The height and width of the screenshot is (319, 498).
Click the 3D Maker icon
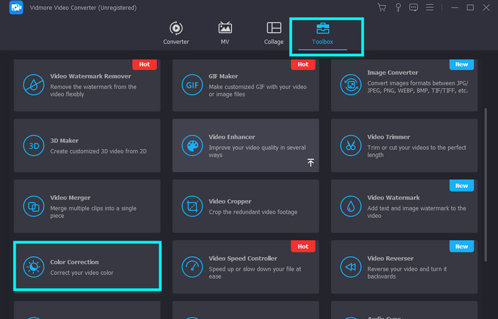32,146
